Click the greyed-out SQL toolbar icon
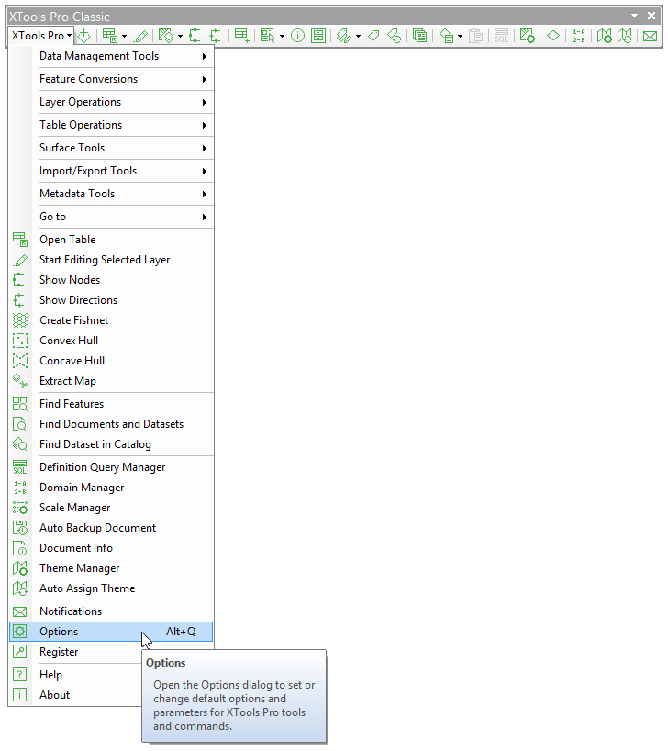Viewport: 668px width, 751px height. [x=501, y=36]
